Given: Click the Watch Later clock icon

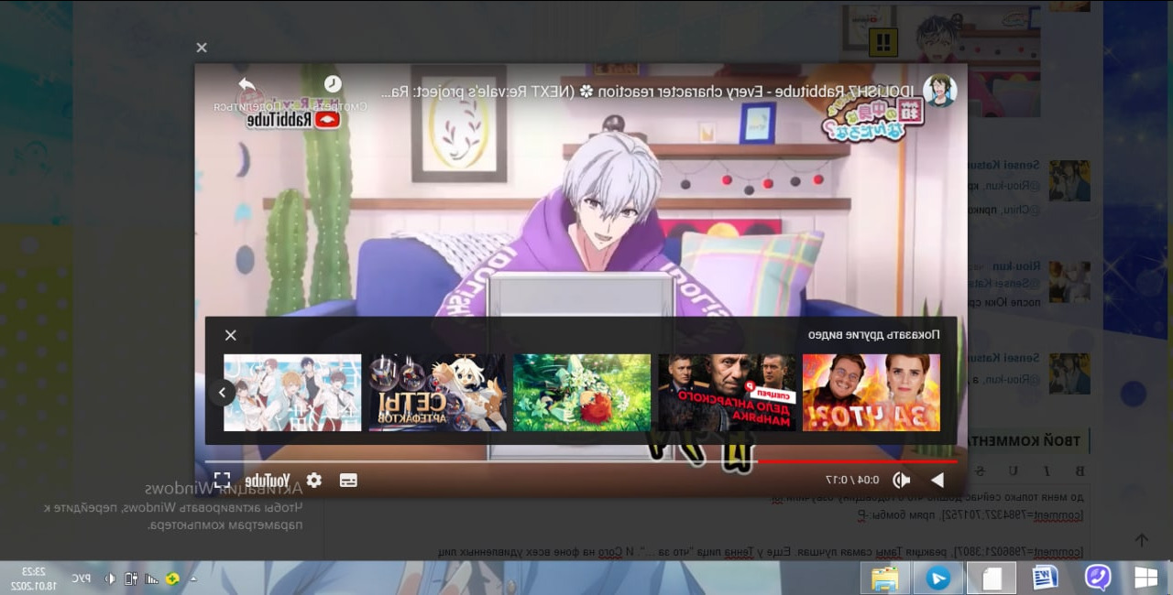Looking at the screenshot, I should pyautogui.click(x=333, y=85).
